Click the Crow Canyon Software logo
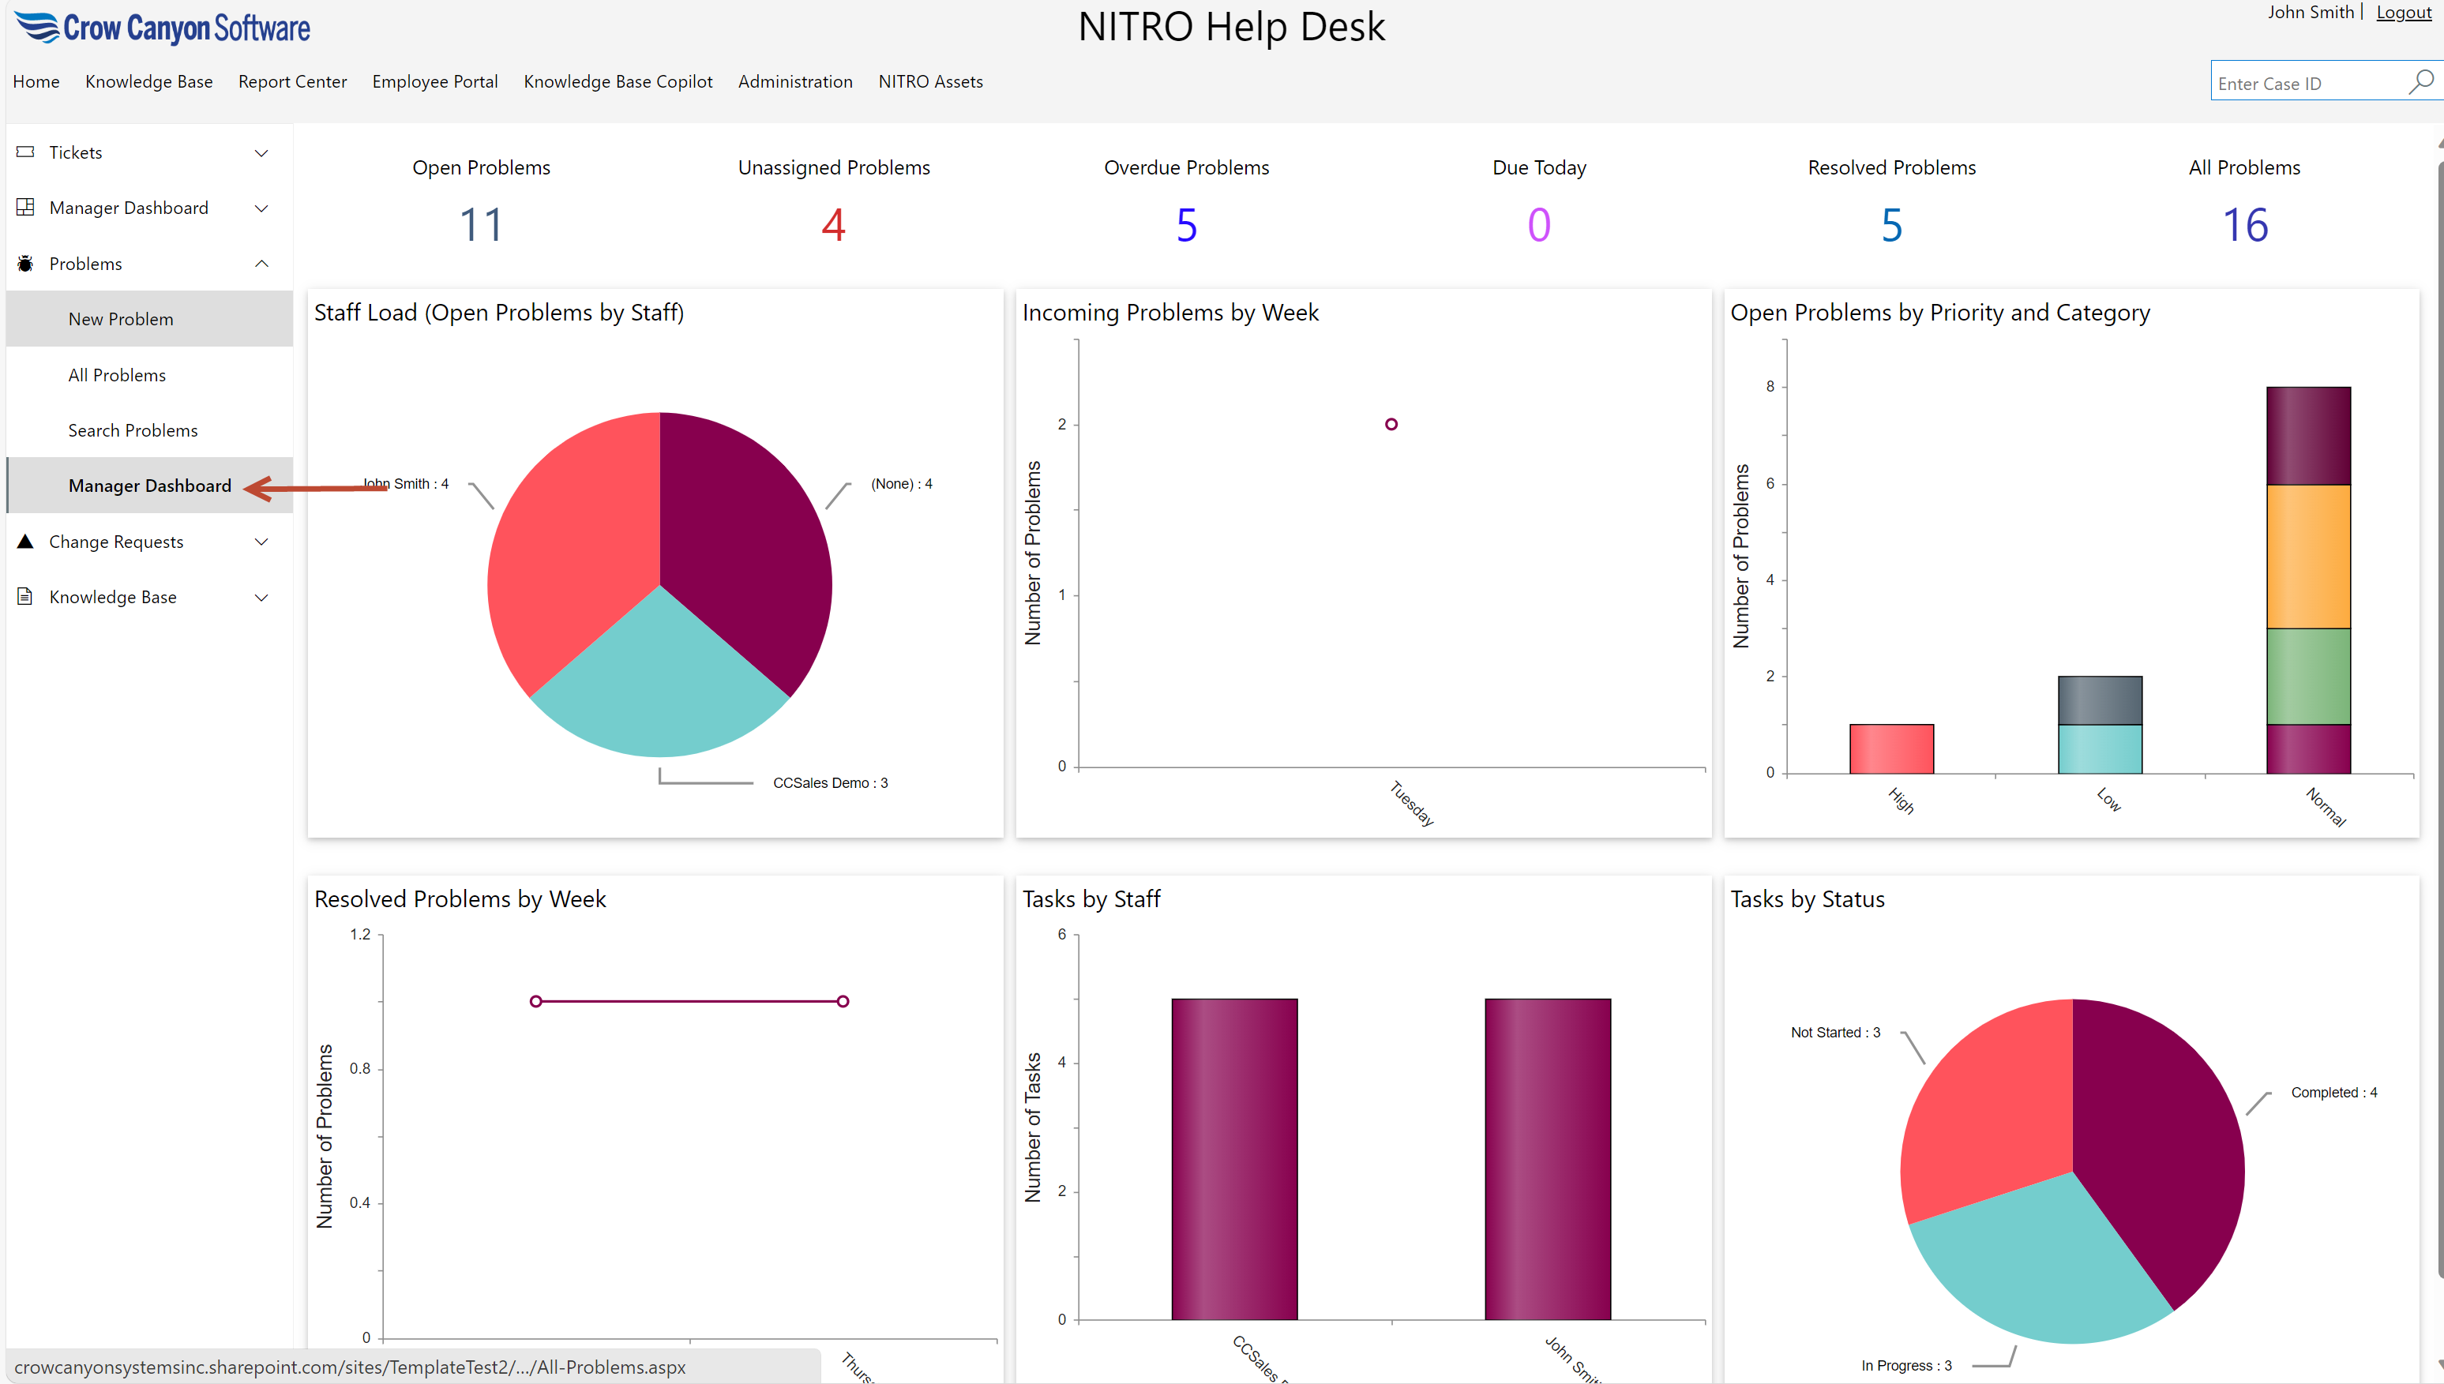 (x=163, y=28)
